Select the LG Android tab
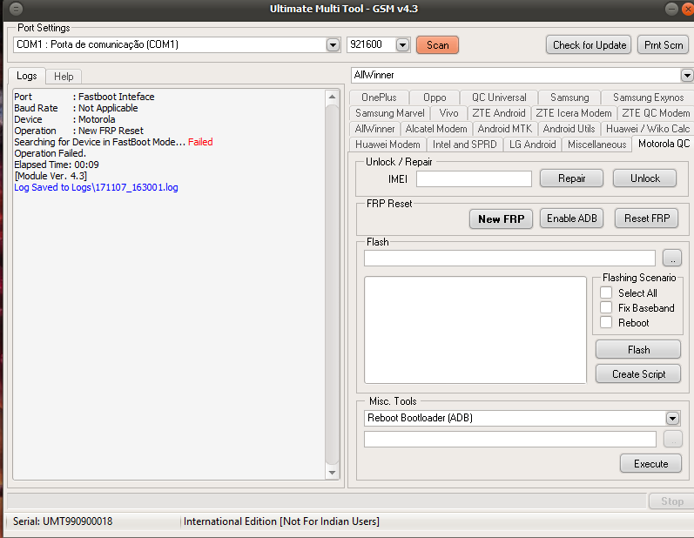 pyautogui.click(x=532, y=145)
